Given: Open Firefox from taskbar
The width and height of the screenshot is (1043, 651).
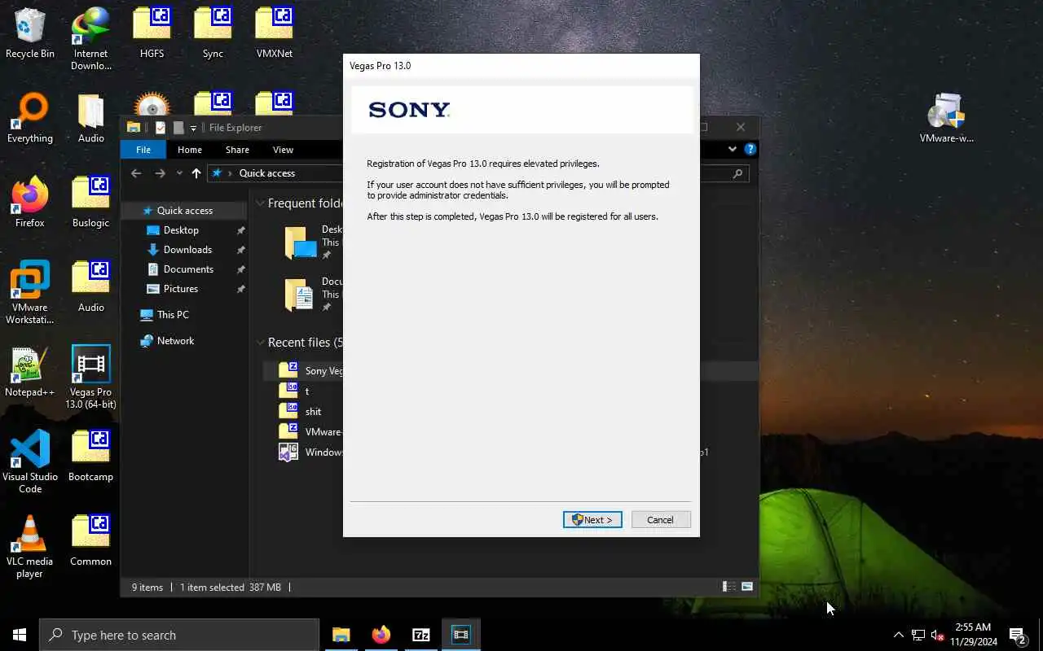Looking at the screenshot, I should 381,635.
